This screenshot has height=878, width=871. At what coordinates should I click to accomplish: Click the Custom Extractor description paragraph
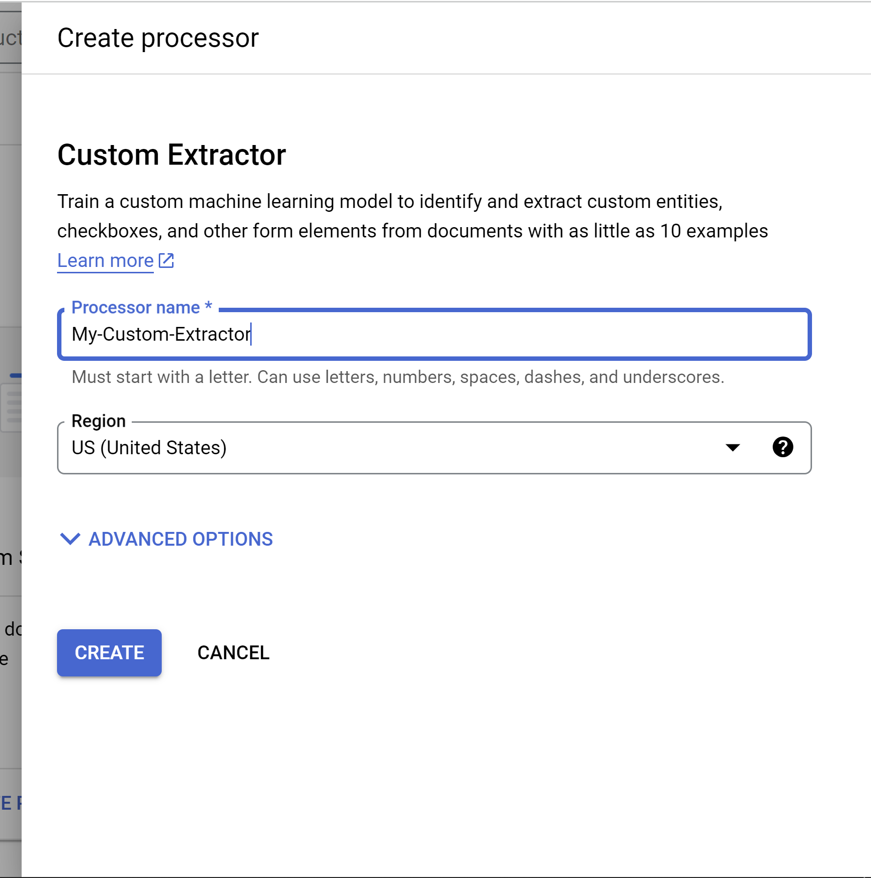pyautogui.click(x=412, y=216)
